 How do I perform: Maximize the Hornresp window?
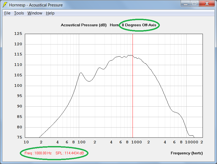pyautogui.click(x=195, y=3)
